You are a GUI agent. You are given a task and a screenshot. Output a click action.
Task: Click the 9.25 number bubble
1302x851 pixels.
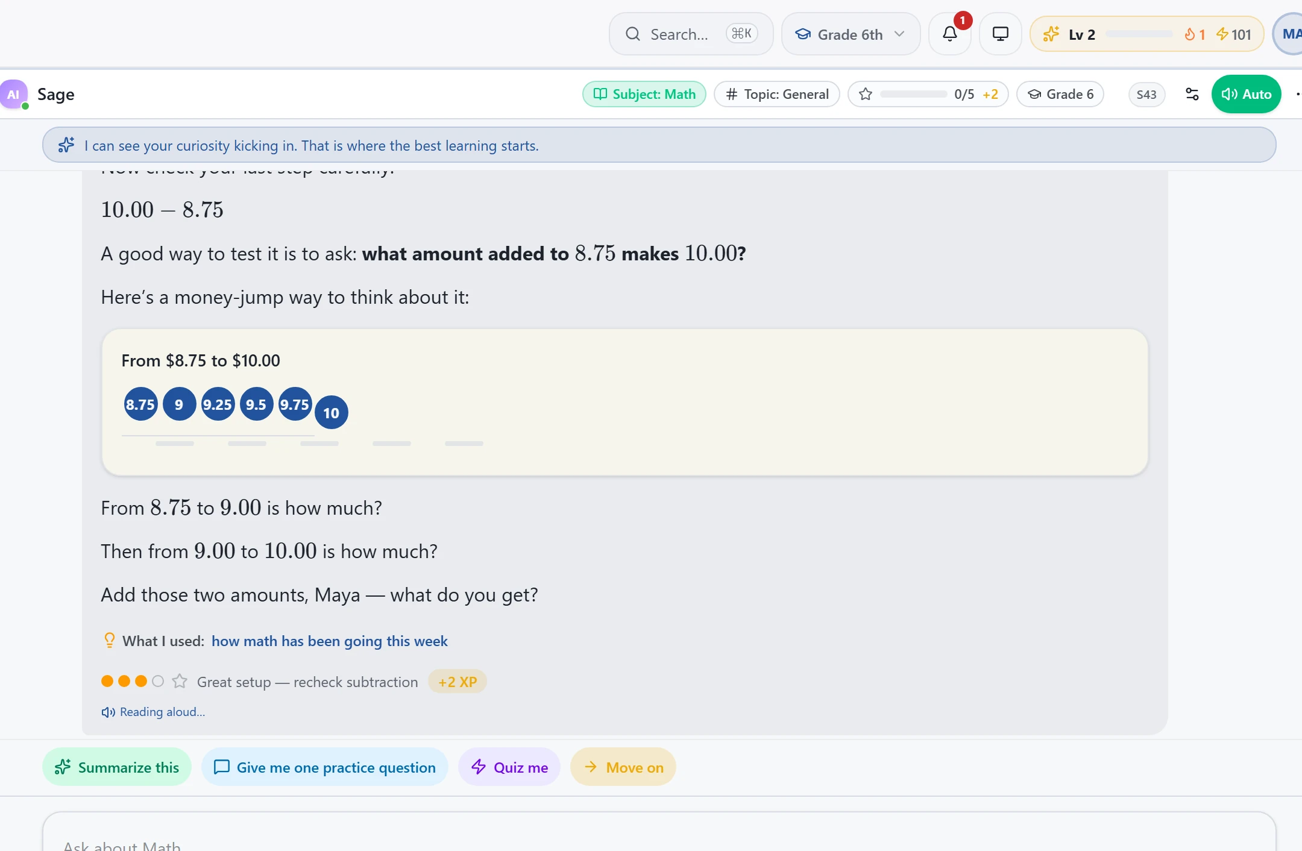click(218, 404)
